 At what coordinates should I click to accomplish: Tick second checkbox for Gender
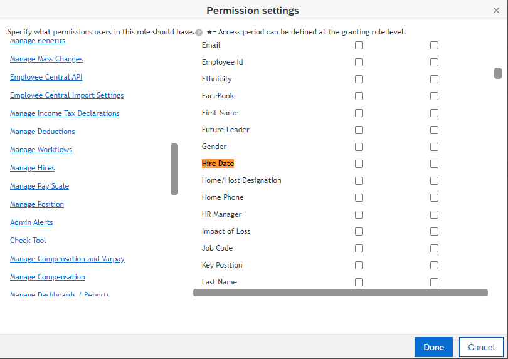click(434, 147)
